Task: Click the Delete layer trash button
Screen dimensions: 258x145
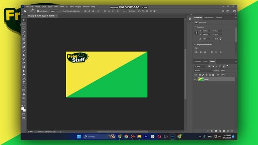Action: [232, 131]
